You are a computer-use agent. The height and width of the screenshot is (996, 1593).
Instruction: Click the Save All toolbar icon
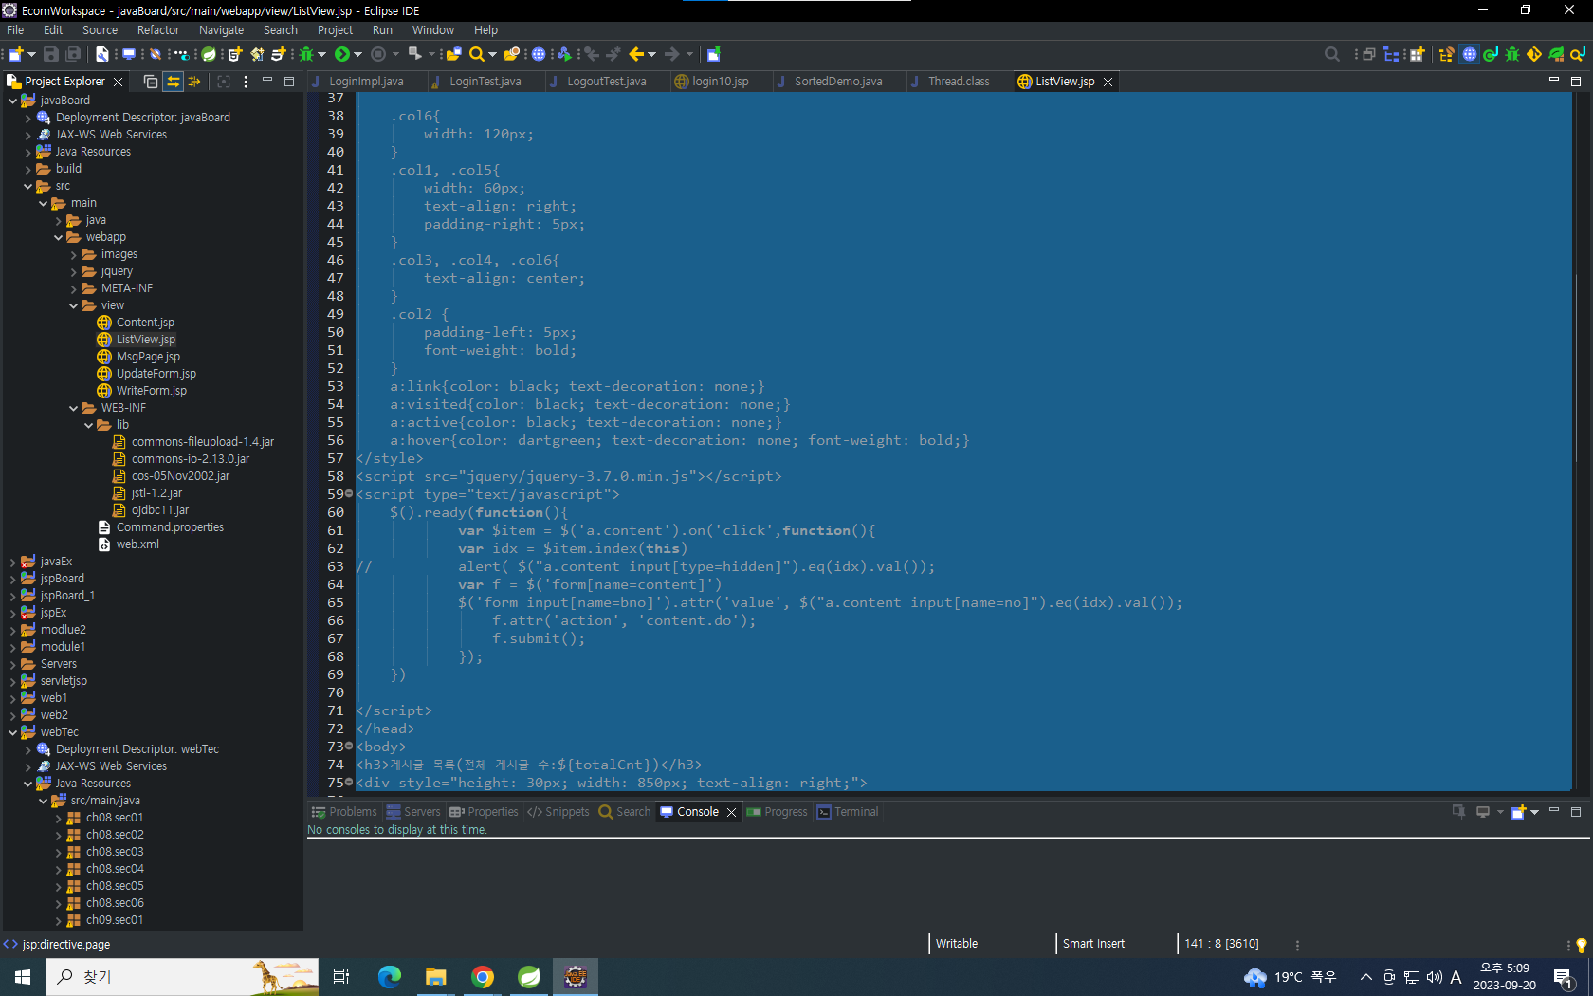(x=72, y=54)
